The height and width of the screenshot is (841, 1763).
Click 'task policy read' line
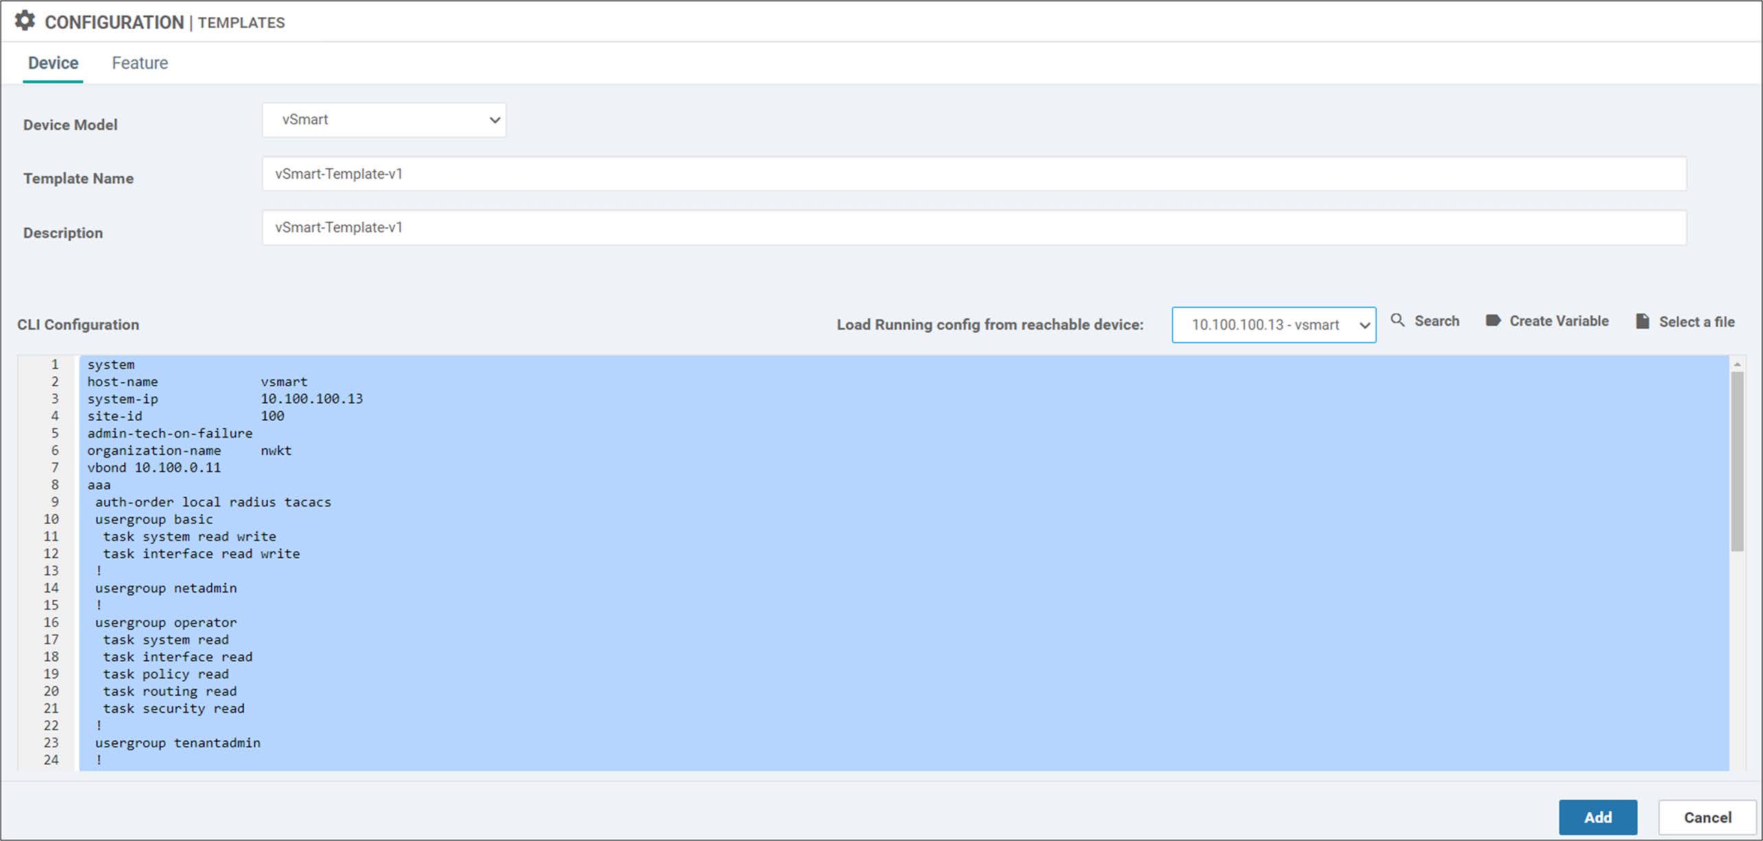click(x=166, y=674)
